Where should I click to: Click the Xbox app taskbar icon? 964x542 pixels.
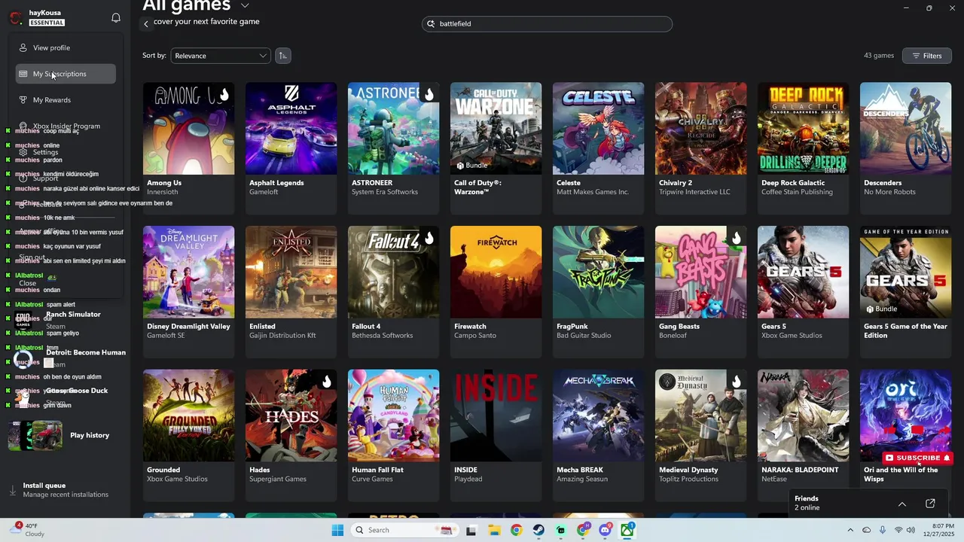[627, 530]
